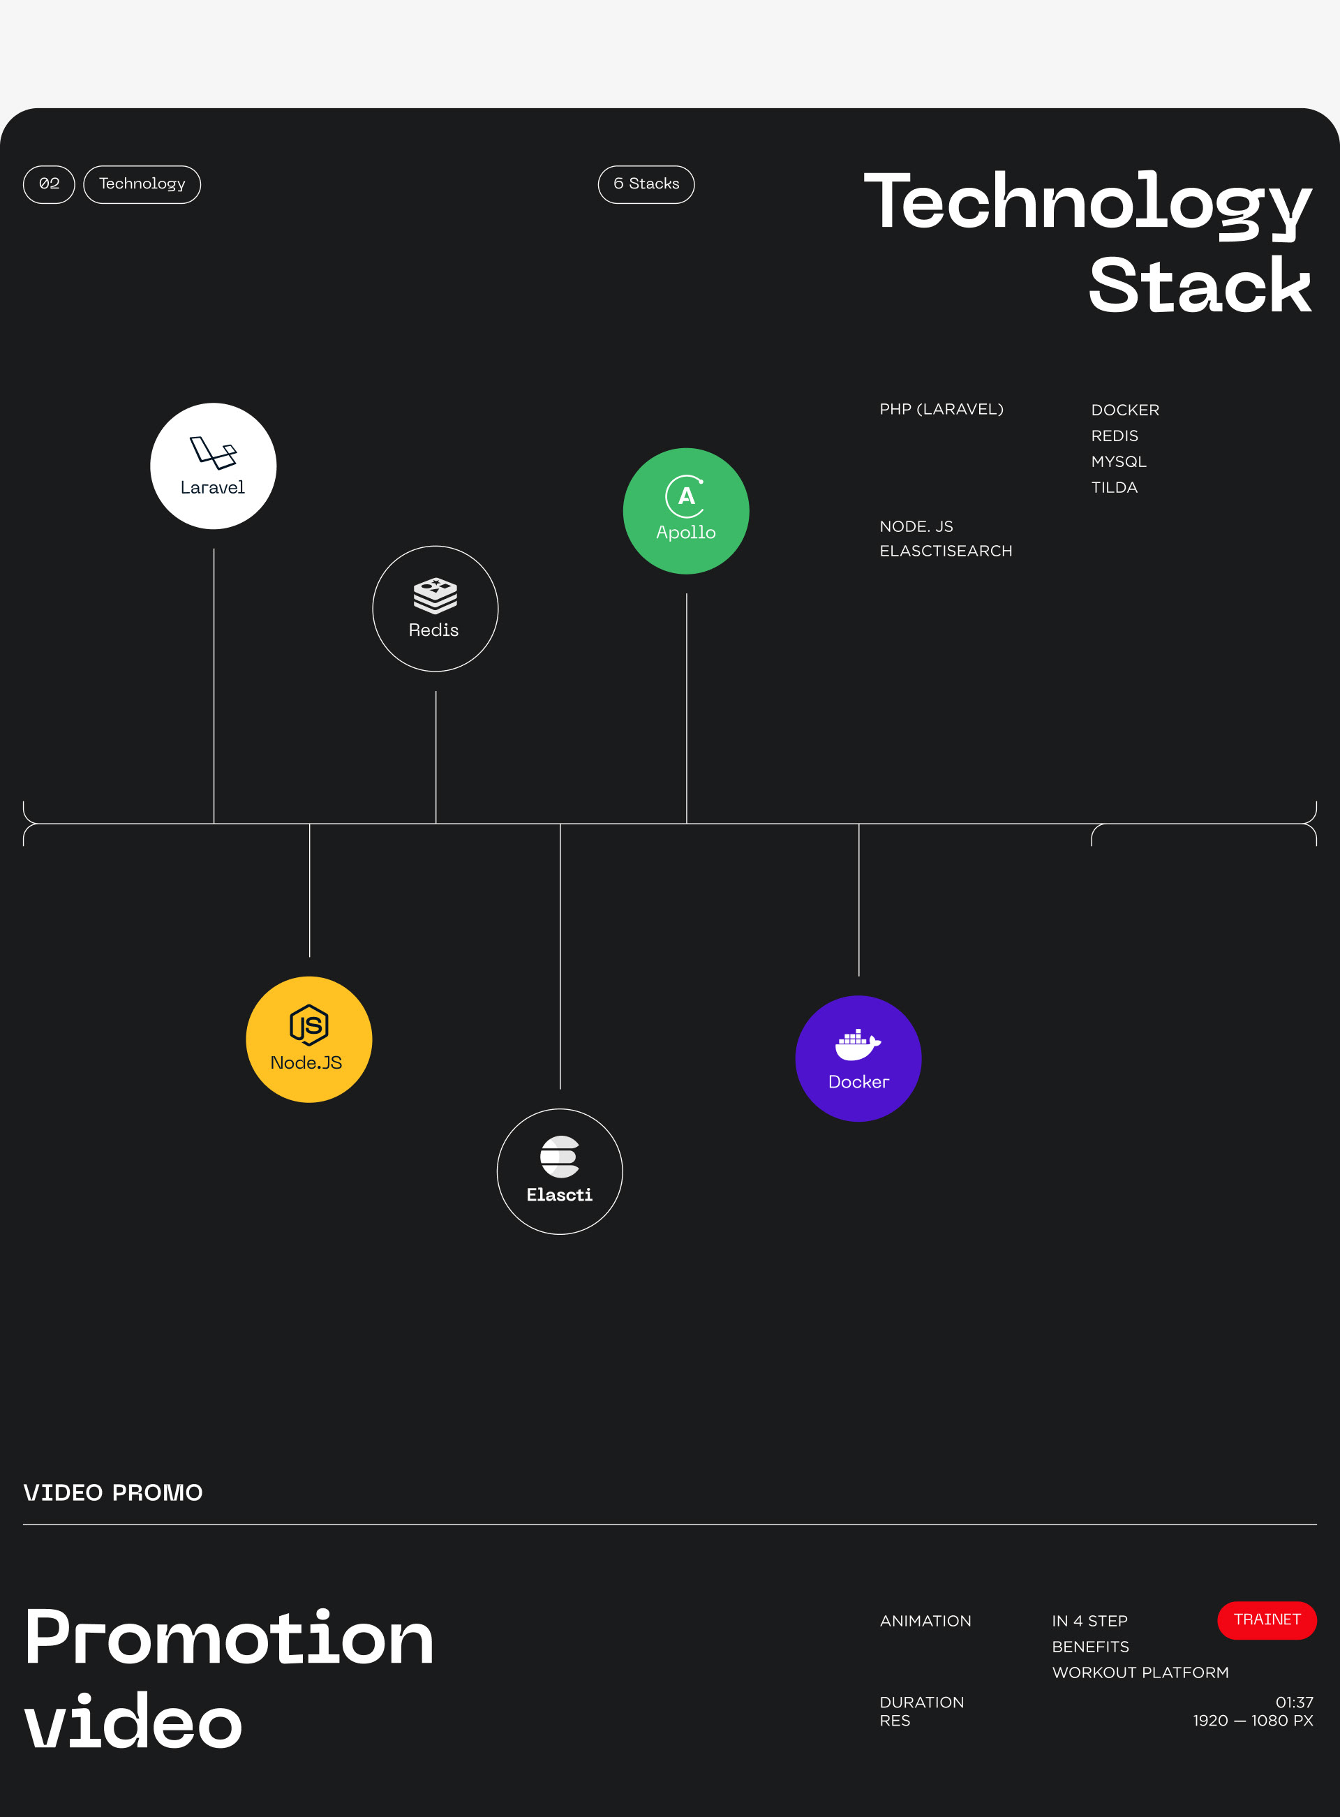Select the Redis stack icon
The width and height of the screenshot is (1340, 1817).
435,609
